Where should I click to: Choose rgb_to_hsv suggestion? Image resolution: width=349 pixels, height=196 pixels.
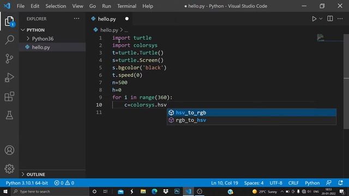[x=251, y=120]
